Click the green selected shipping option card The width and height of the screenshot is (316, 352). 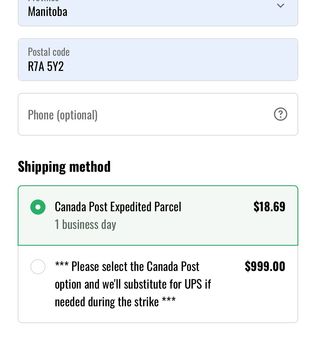click(158, 215)
